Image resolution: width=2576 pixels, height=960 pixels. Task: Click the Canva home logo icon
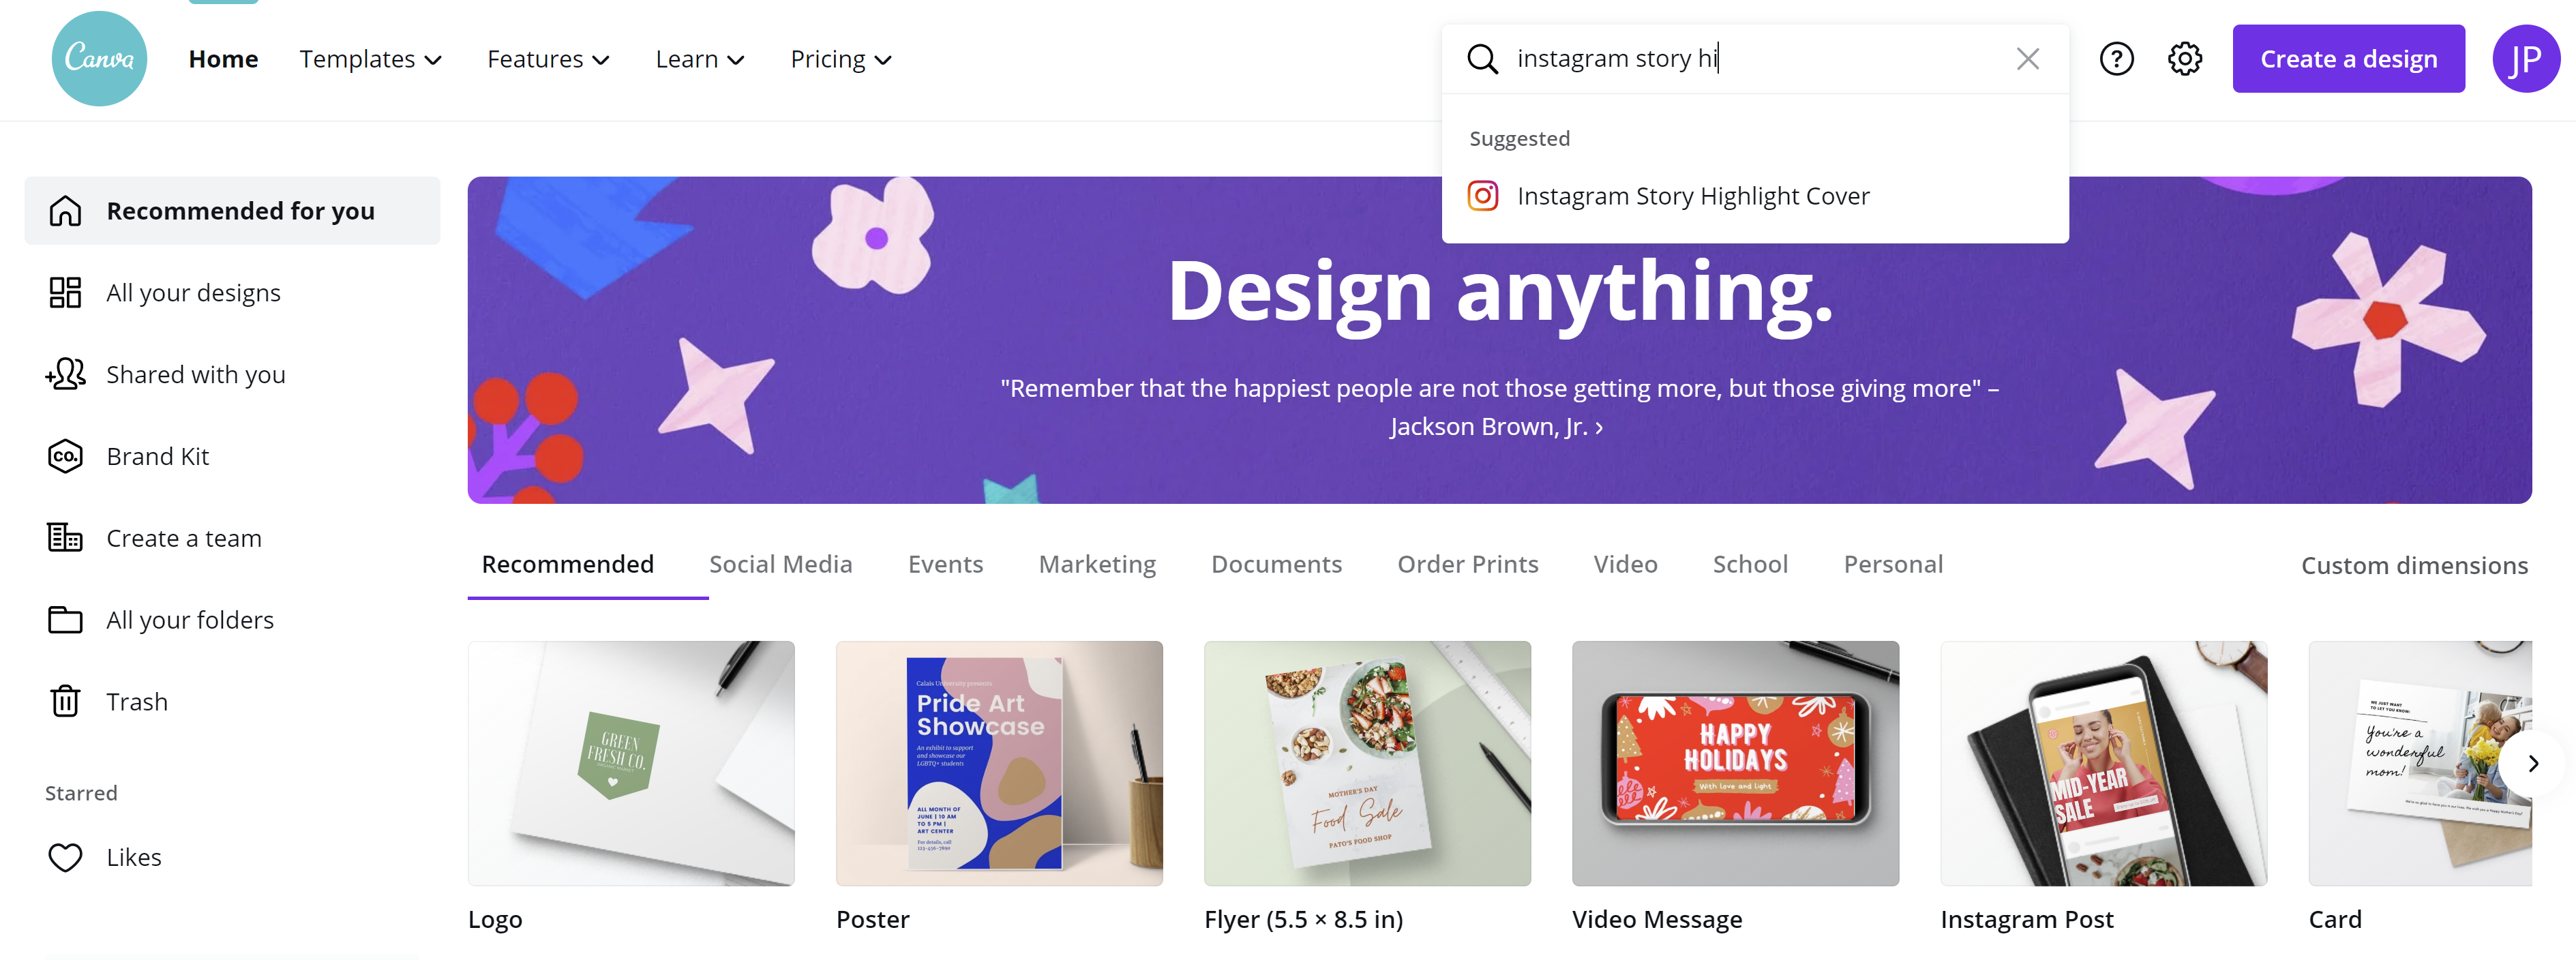click(93, 57)
